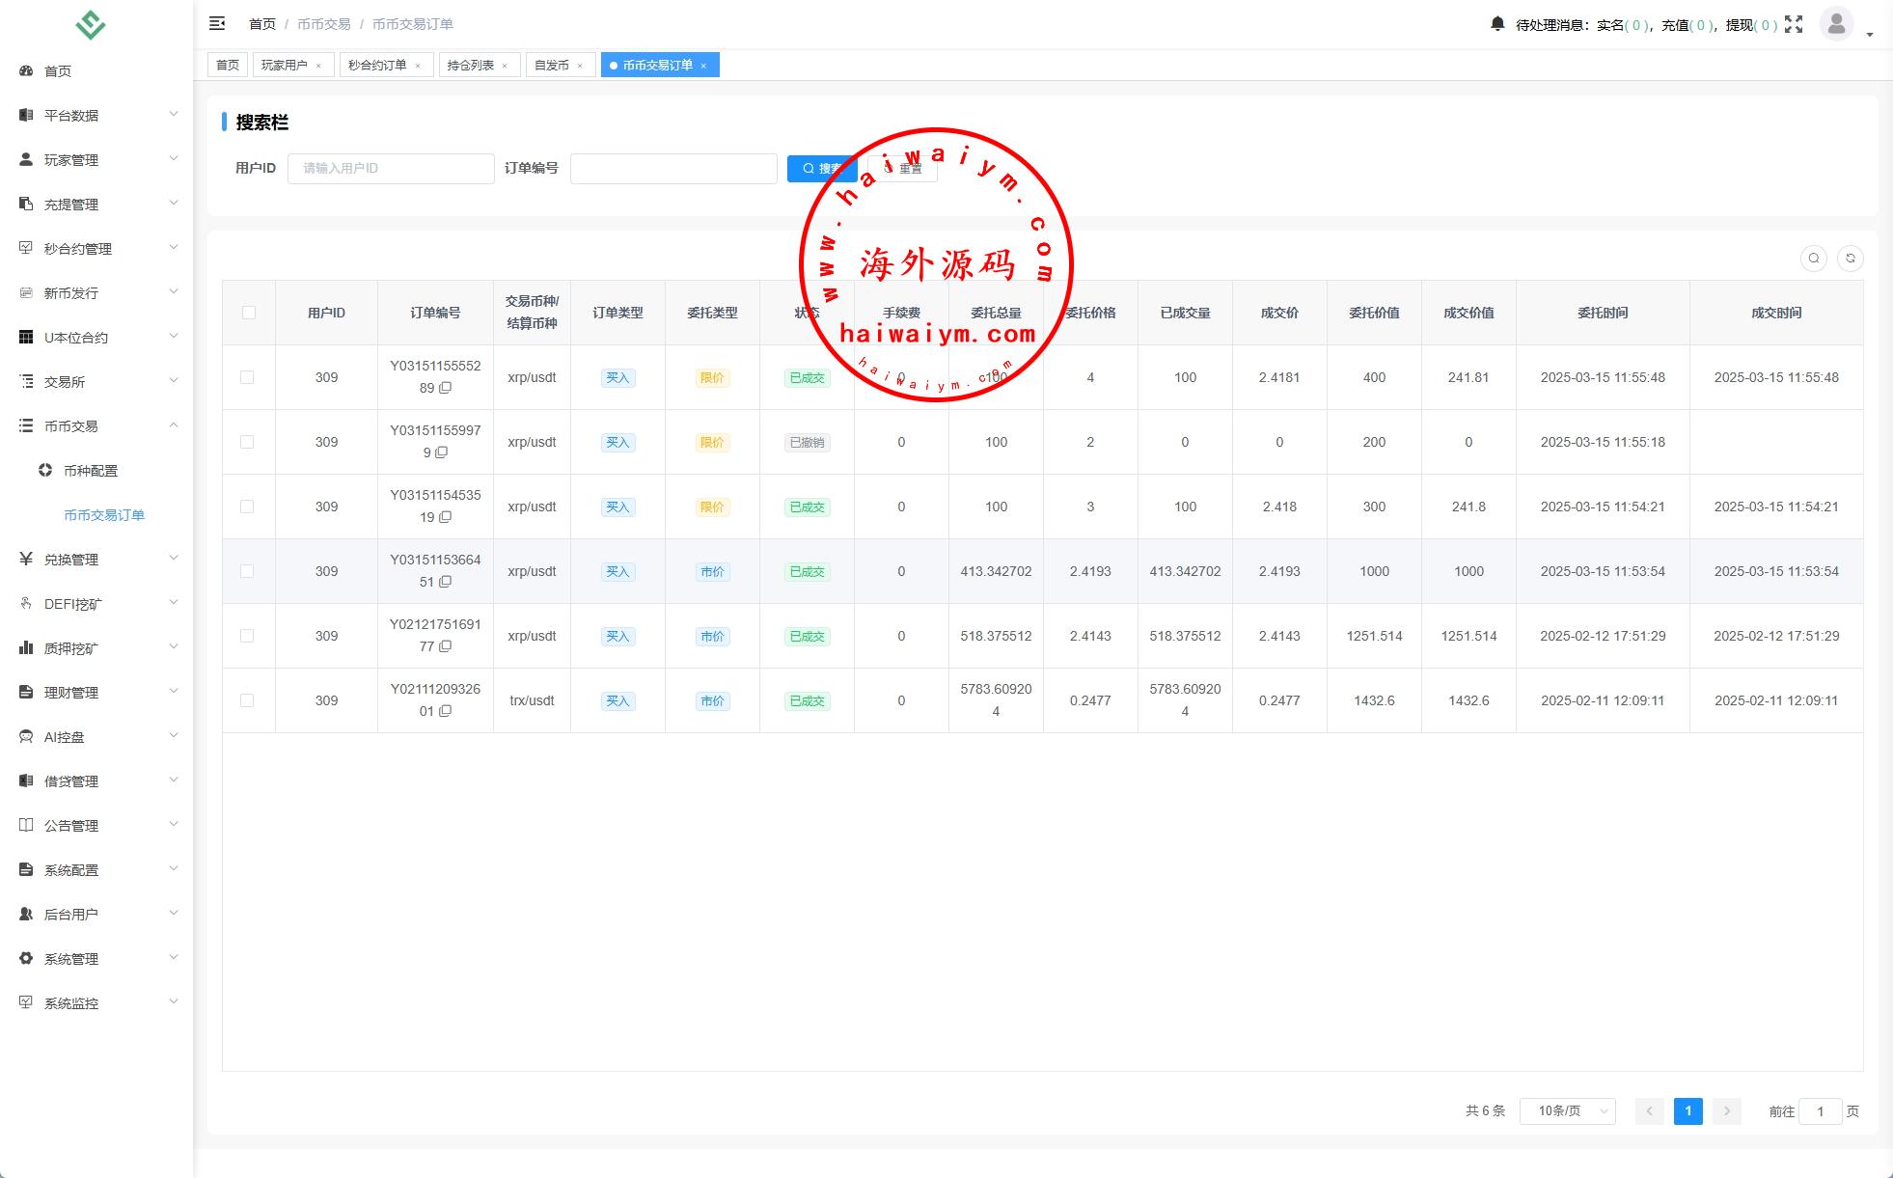The width and height of the screenshot is (1893, 1178).
Task: Collapse sidebar with hamburger menu icon
Action: (217, 23)
